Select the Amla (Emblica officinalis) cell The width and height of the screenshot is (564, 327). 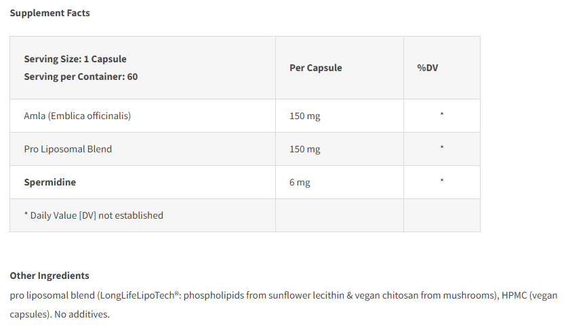(77, 116)
